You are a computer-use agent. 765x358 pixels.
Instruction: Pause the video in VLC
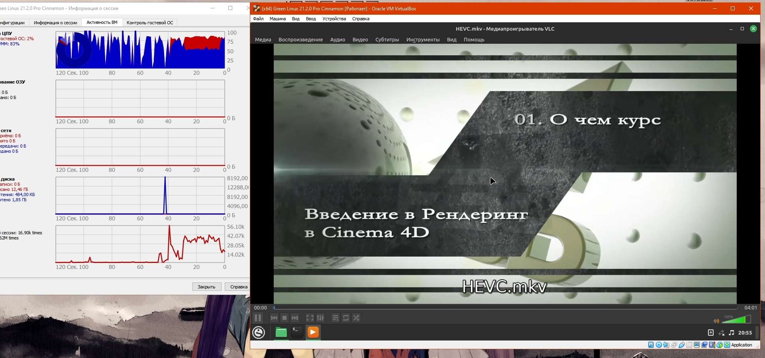(x=258, y=318)
